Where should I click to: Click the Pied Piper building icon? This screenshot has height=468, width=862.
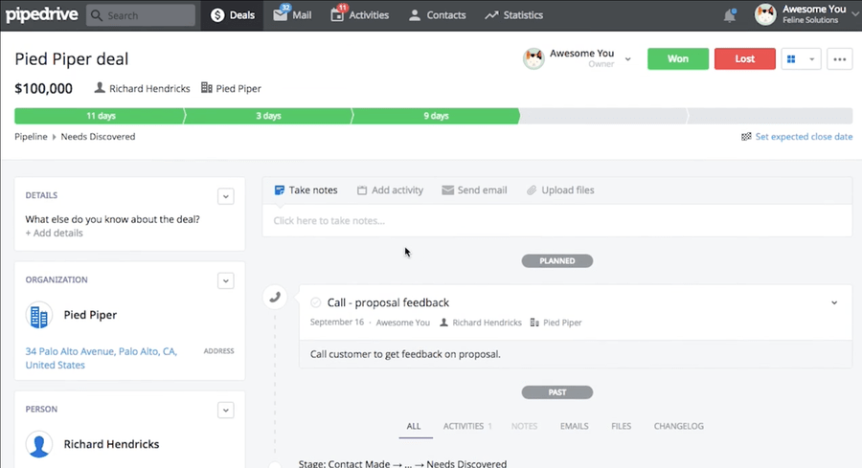point(39,316)
